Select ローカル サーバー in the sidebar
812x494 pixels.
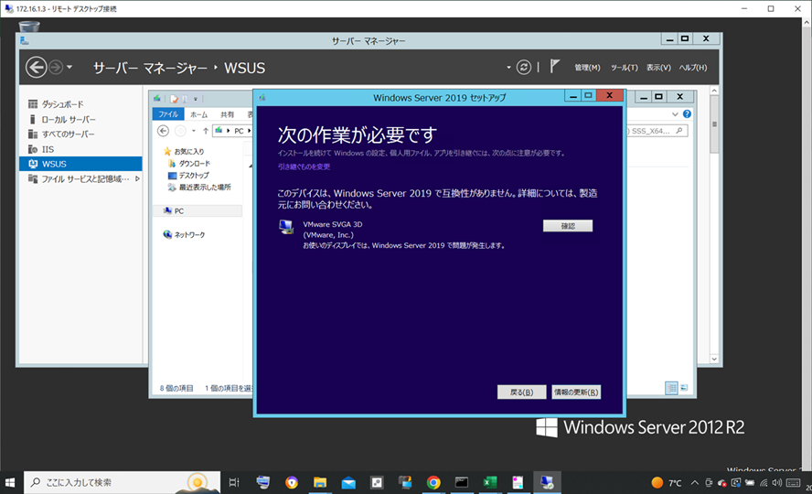point(68,119)
